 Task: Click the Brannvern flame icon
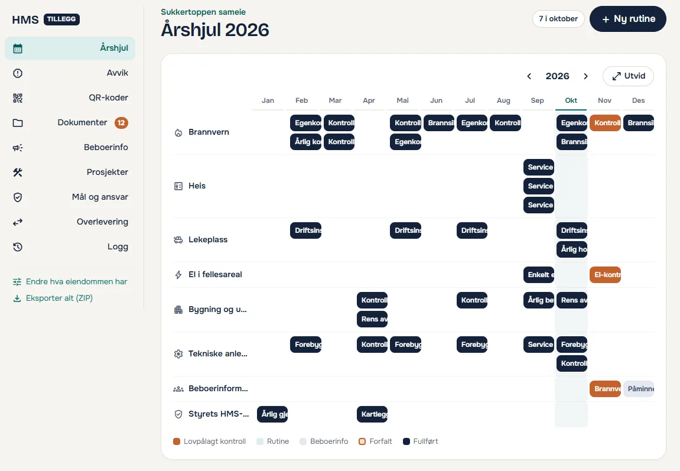pyautogui.click(x=178, y=133)
